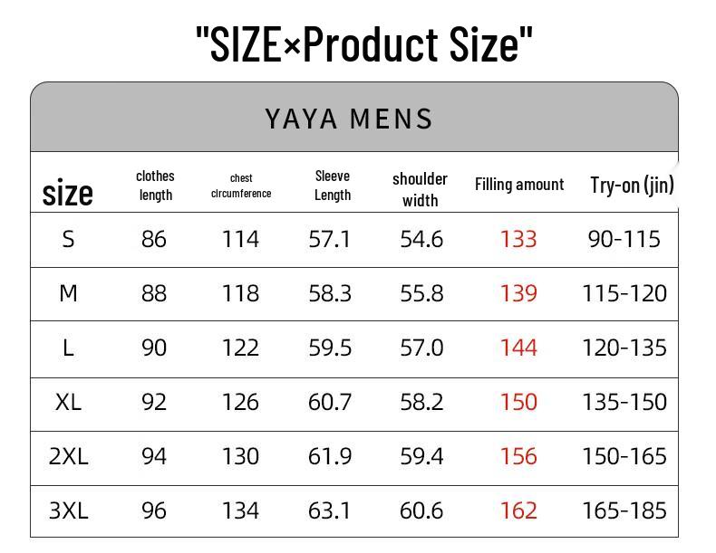Select the 165-185 try-on range cell
Screen dimensions: 716x553
[624, 510]
